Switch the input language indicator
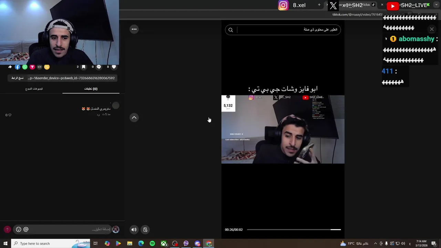The height and width of the screenshot is (248, 441). pyautogui.click(x=410, y=244)
